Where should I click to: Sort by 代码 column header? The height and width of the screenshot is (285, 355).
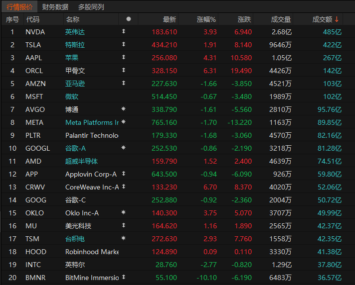click(32, 19)
